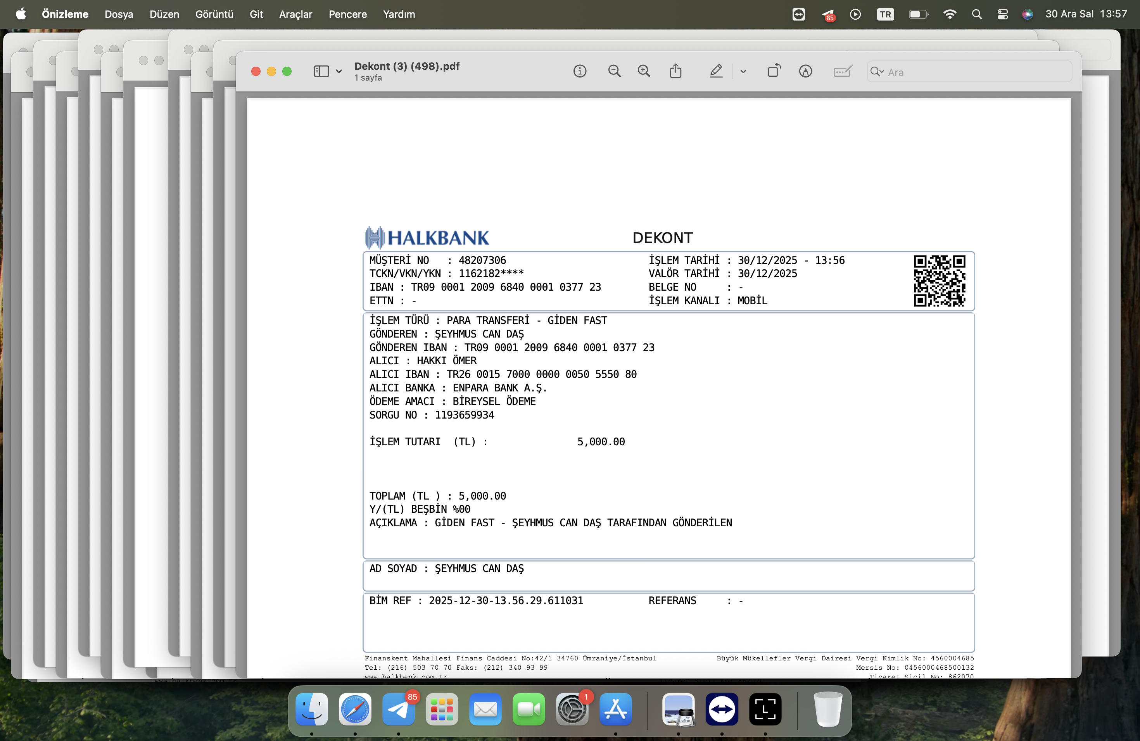Toggle the sidebar view button
Screen dimensions: 1140x741
pyautogui.click(x=321, y=71)
